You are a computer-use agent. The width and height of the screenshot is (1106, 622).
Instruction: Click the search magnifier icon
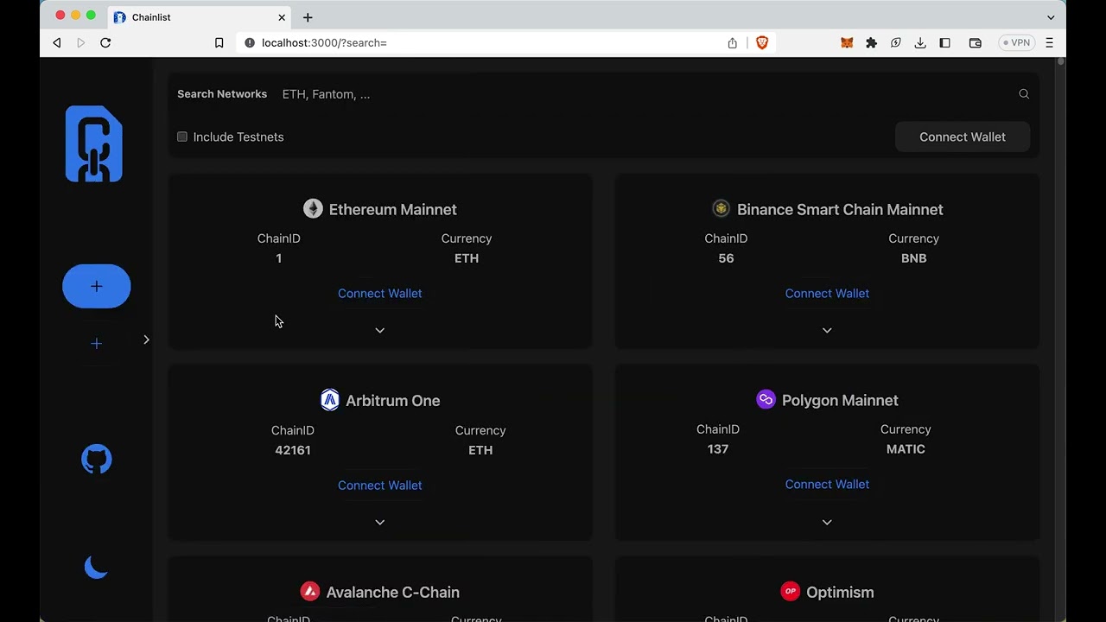[x=1024, y=94]
